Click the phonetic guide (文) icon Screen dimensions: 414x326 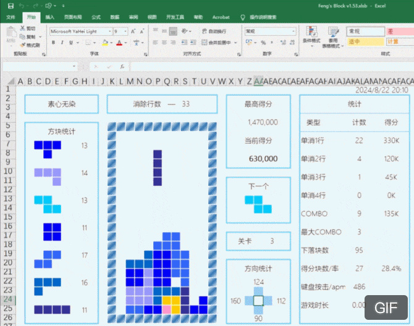[x=136, y=42]
